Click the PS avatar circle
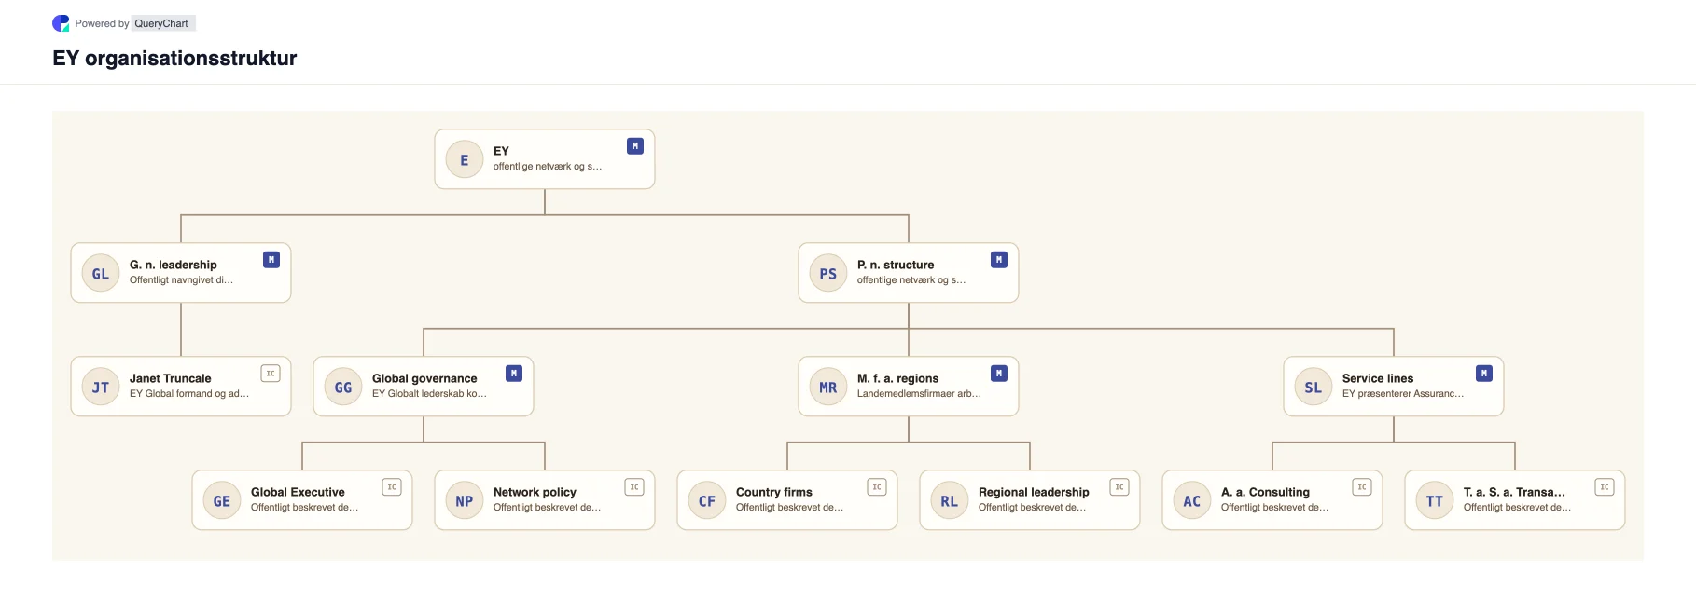1696x613 pixels. [828, 273]
